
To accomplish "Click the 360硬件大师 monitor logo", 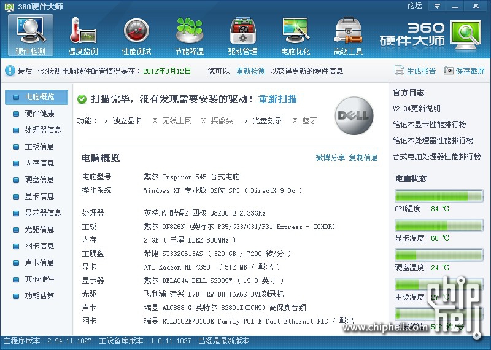I will point(466,35).
